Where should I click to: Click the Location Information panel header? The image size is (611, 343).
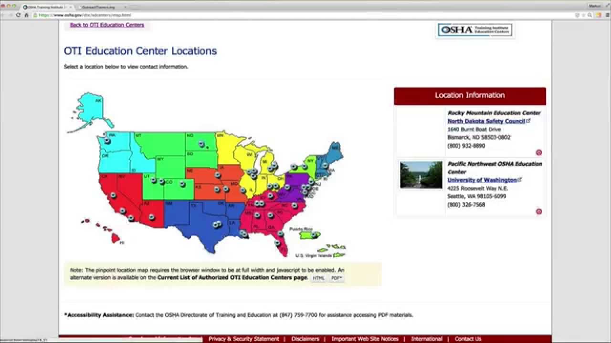(x=470, y=96)
